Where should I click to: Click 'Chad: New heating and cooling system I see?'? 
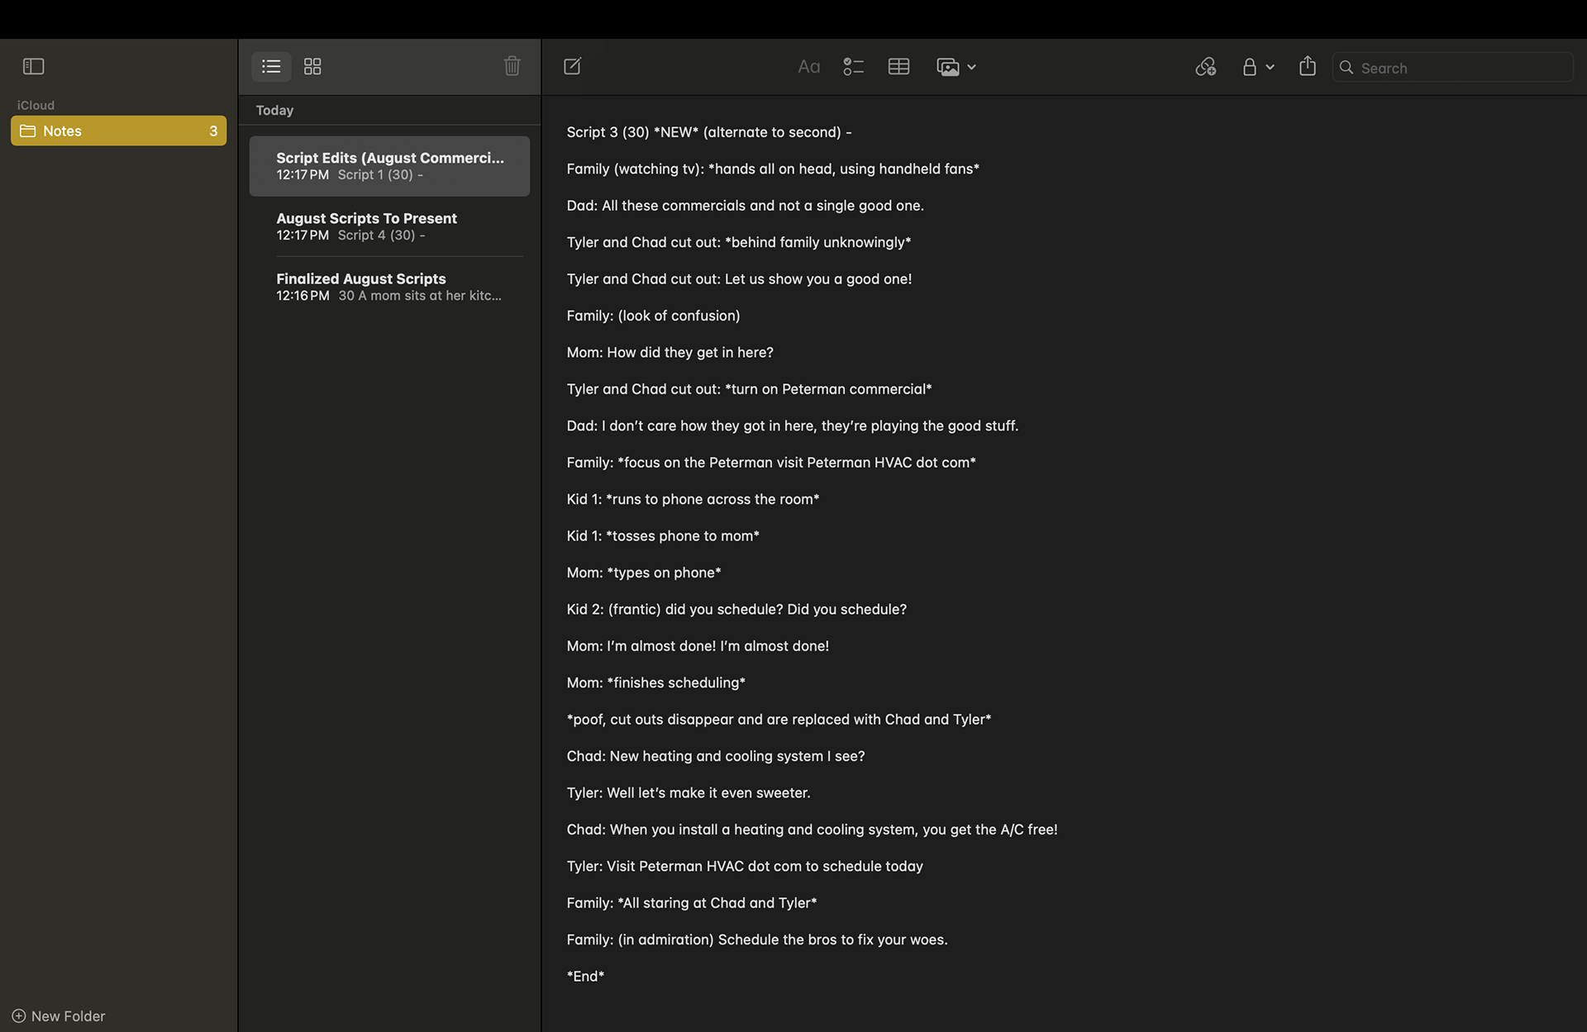715,756
